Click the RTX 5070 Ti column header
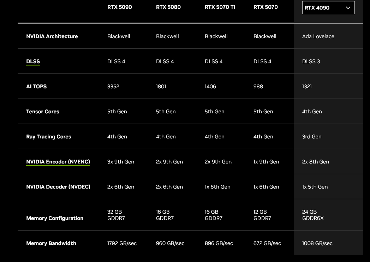This screenshot has height=262, width=370. pyautogui.click(x=220, y=7)
